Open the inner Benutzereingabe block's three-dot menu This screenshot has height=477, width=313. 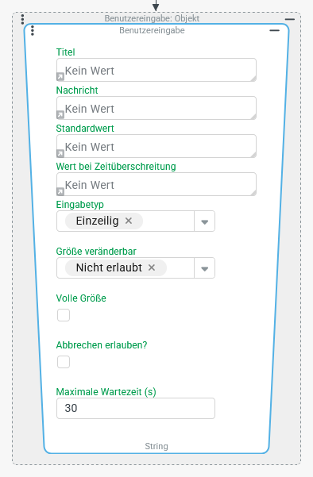click(33, 30)
